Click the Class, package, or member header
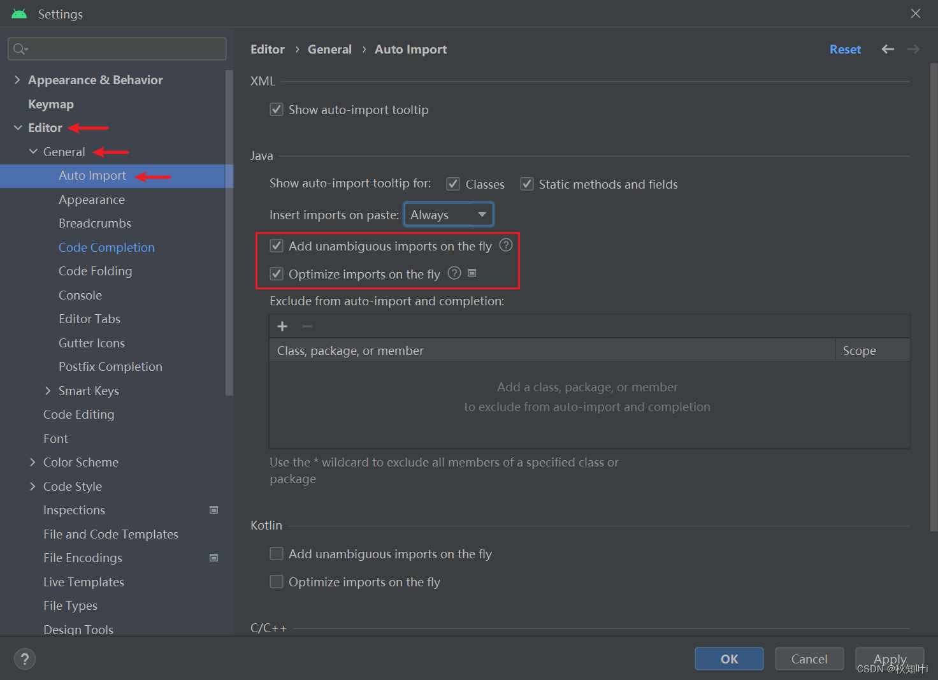Image resolution: width=938 pixels, height=680 pixels. [x=552, y=351]
